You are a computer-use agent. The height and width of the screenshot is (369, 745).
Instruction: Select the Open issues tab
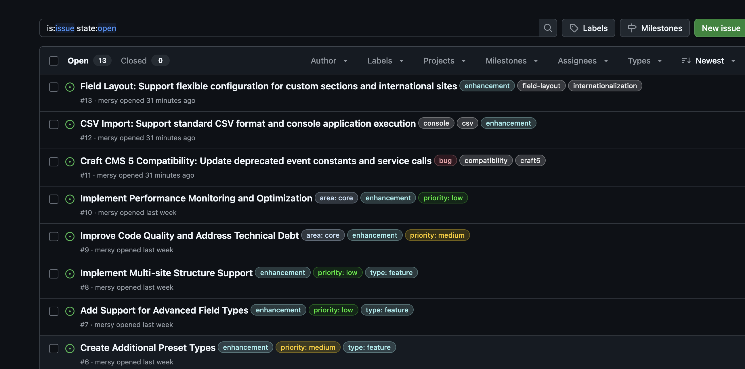(78, 61)
